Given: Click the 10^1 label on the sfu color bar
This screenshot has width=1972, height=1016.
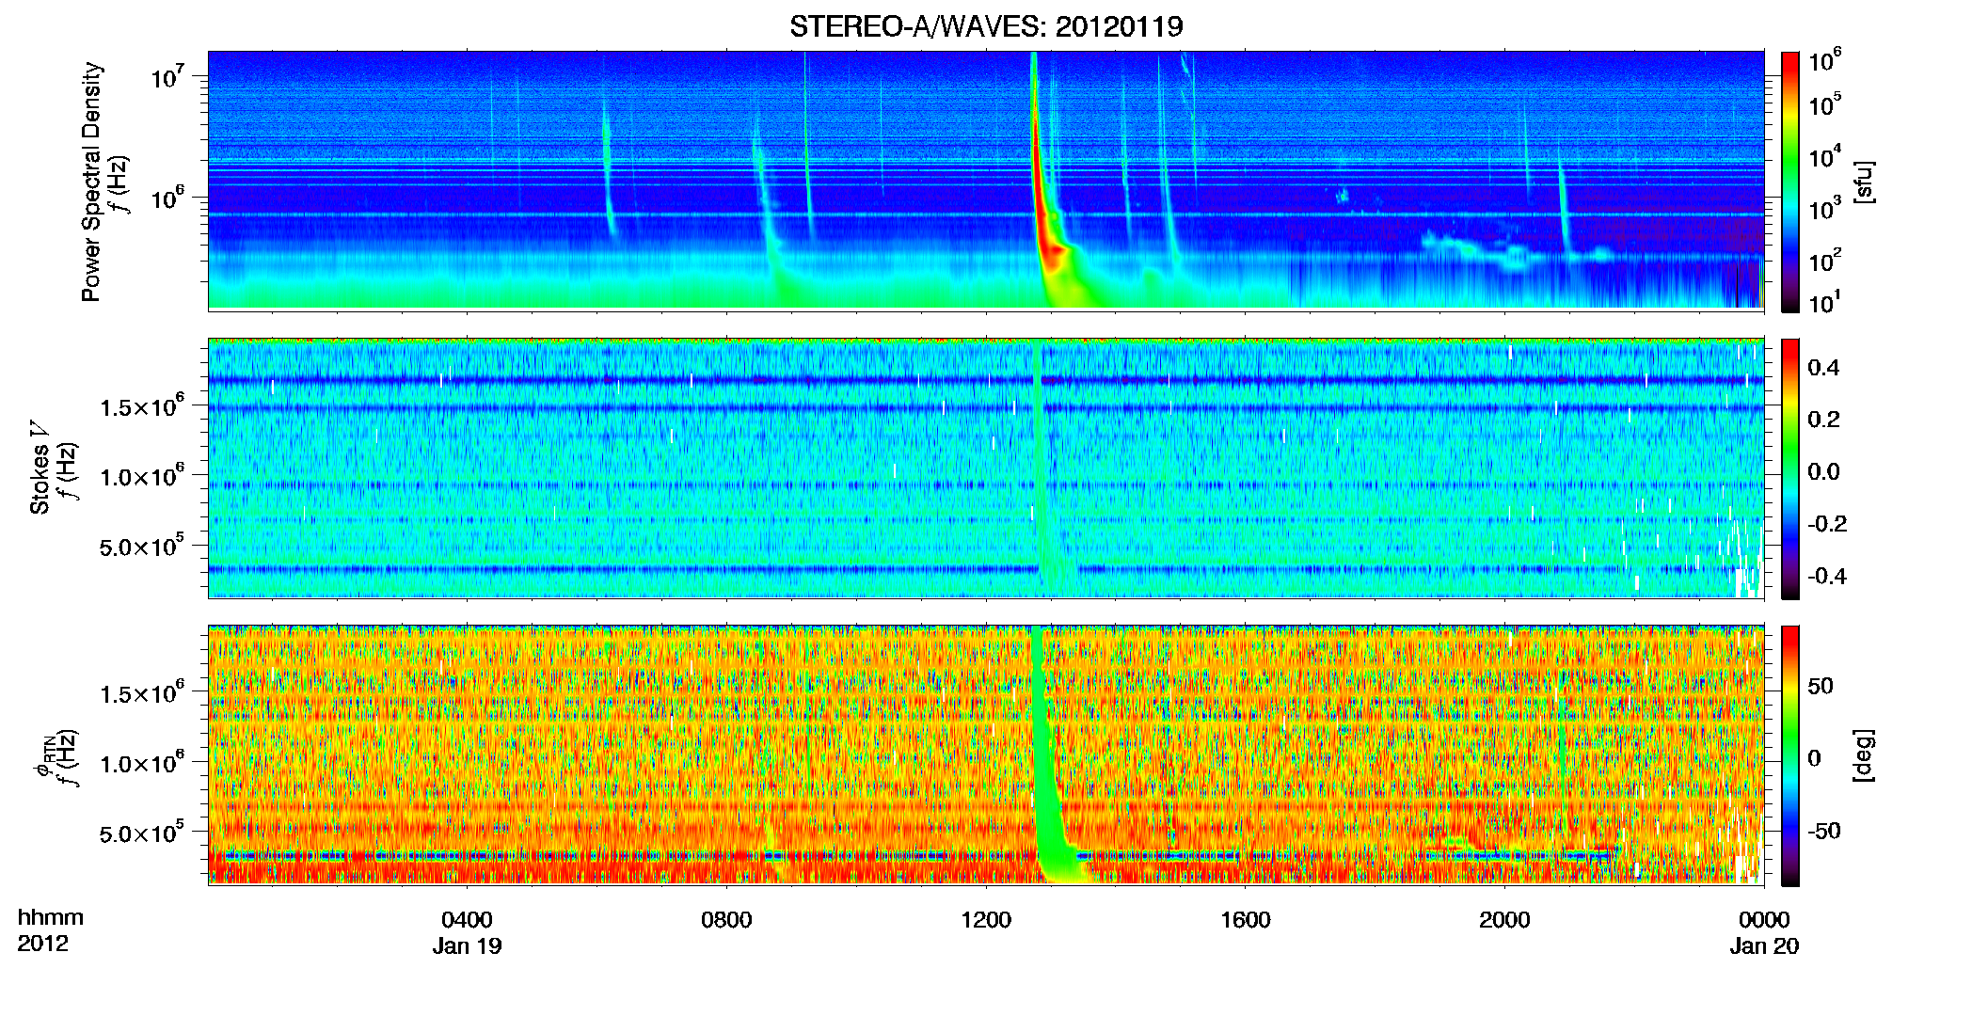Looking at the screenshot, I should [1825, 303].
